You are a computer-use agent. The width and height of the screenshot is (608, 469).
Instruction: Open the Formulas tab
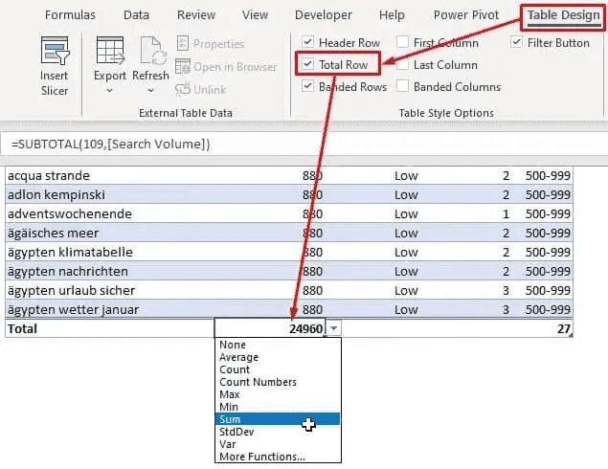tap(70, 15)
